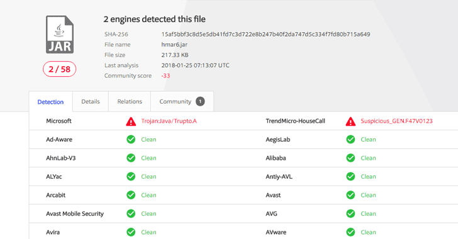Image resolution: width=458 pixels, height=239 pixels.
Task: Click the JAR file type icon
Action: (x=60, y=35)
